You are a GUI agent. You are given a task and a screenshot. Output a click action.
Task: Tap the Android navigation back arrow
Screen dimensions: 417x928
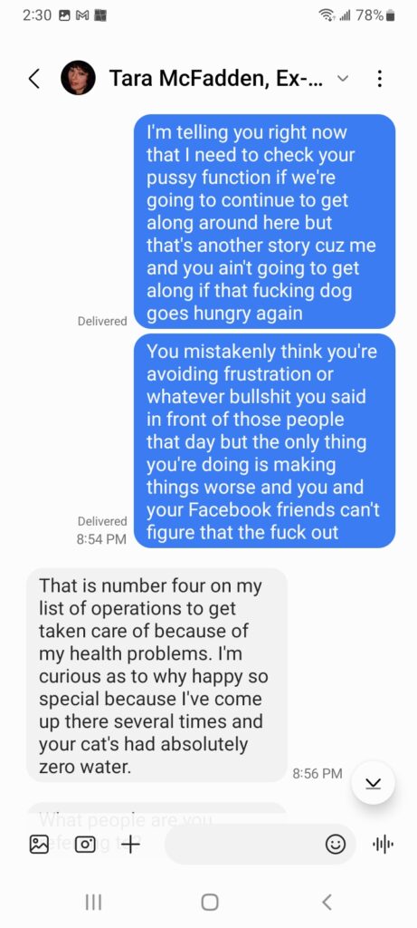coord(326,902)
